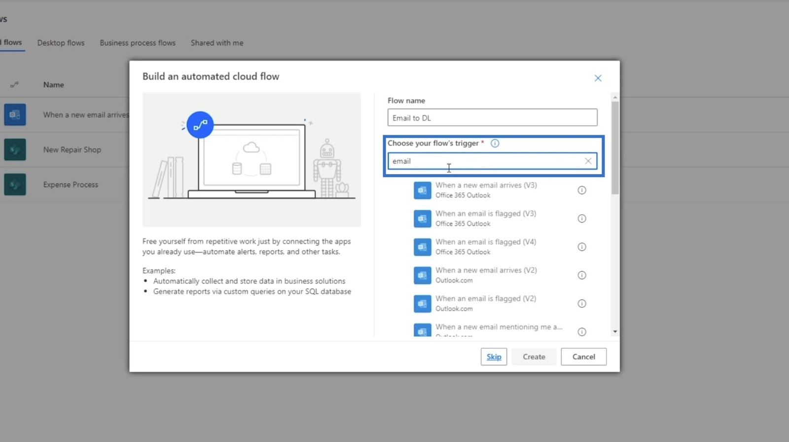Open info for 'When an email is flagged (V3)'
This screenshot has height=442, width=789.
click(x=582, y=219)
